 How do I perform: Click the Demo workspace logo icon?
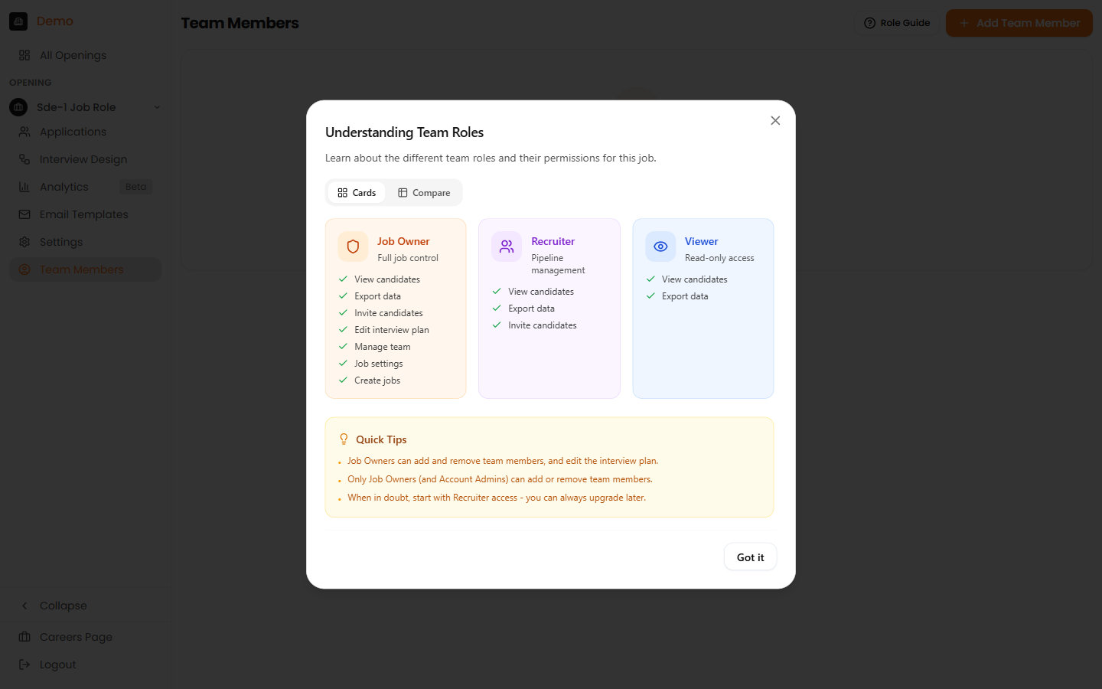[x=18, y=21]
